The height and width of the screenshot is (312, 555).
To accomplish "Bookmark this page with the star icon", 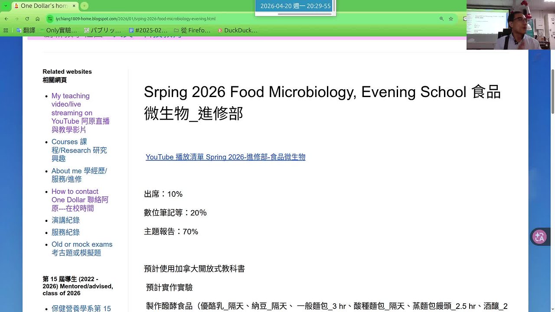I will [x=451, y=19].
